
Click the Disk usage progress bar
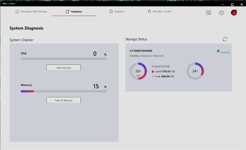pos(64,59)
